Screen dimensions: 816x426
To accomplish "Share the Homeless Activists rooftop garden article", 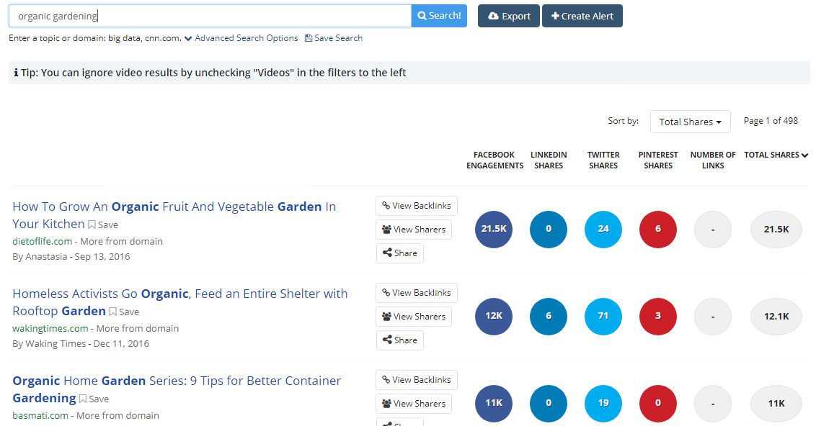I will point(399,340).
